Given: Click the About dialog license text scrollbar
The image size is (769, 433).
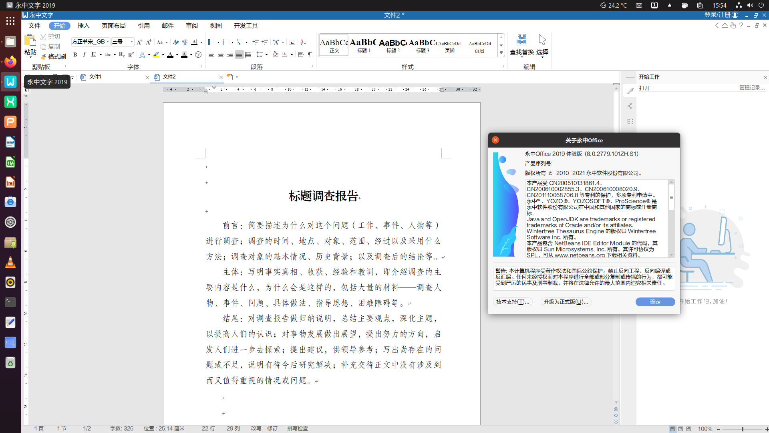Looking at the screenshot, I should [671, 197].
